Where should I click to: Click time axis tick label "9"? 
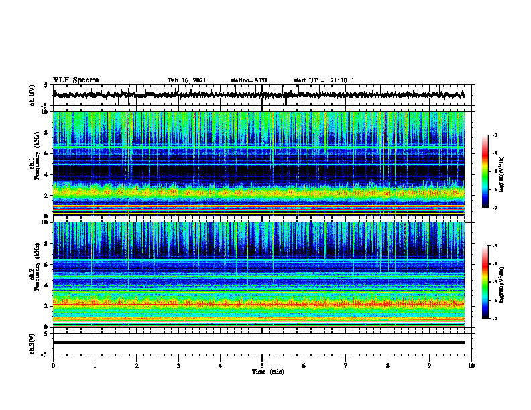(429, 366)
